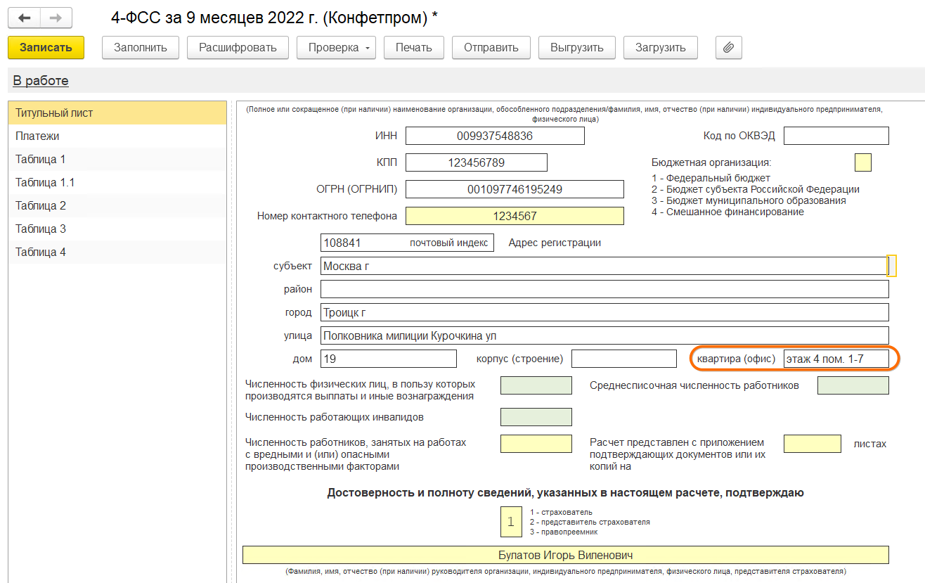This screenshot has width=925, height=583.
Task: Open the Платежи section
Action: (x=117, y=136)
